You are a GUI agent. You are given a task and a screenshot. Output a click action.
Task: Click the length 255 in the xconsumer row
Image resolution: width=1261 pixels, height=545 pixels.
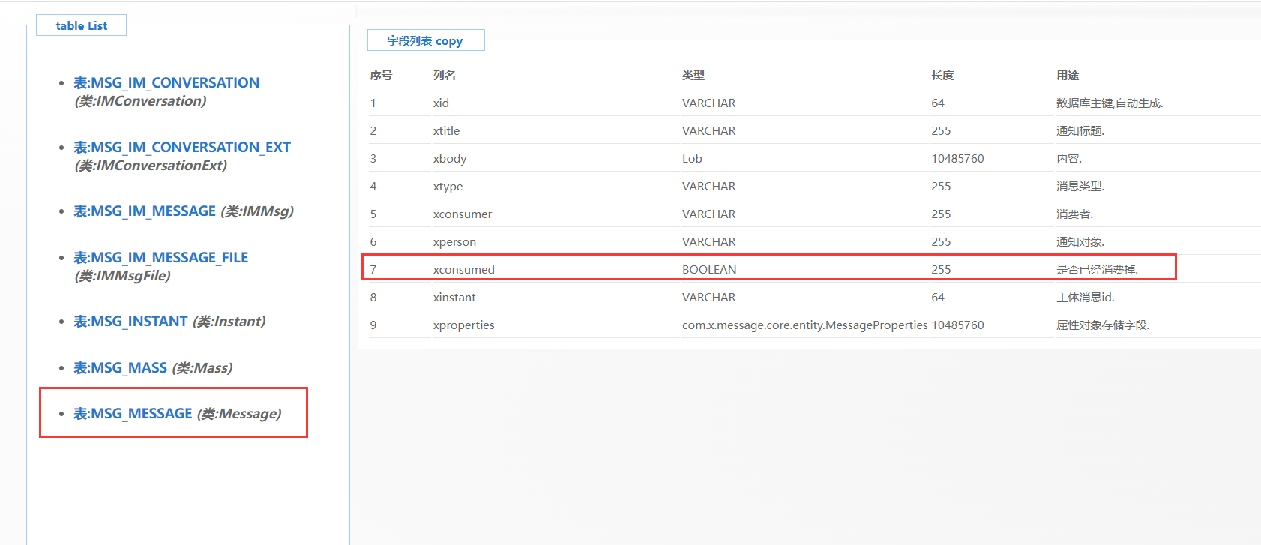click(941, 214)
